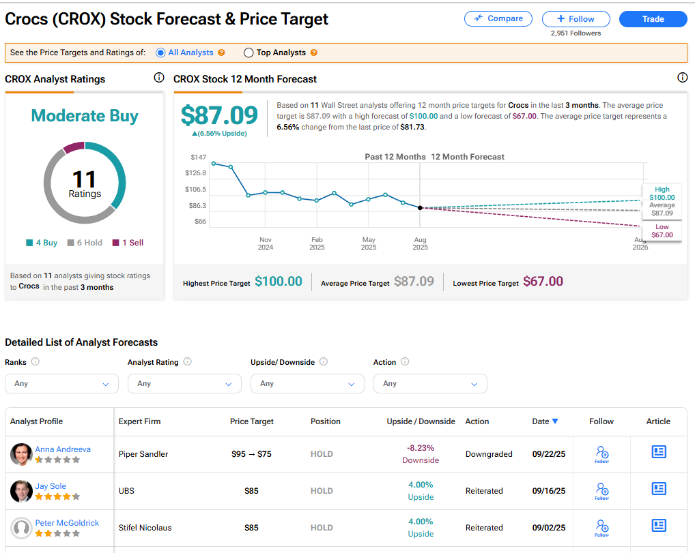Click the blue Trade button
The width and height of the screenshot is (695, 553).
click(653, 18)
